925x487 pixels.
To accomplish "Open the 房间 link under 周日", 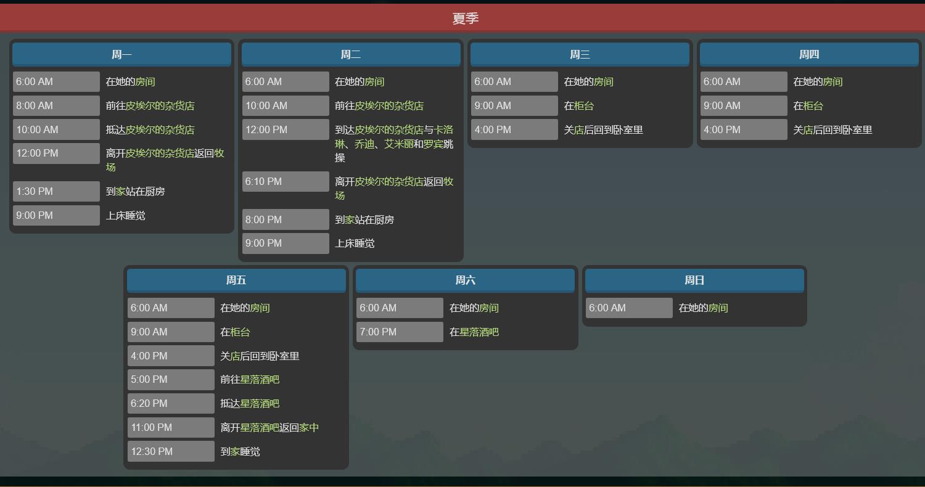I will 718,308.
